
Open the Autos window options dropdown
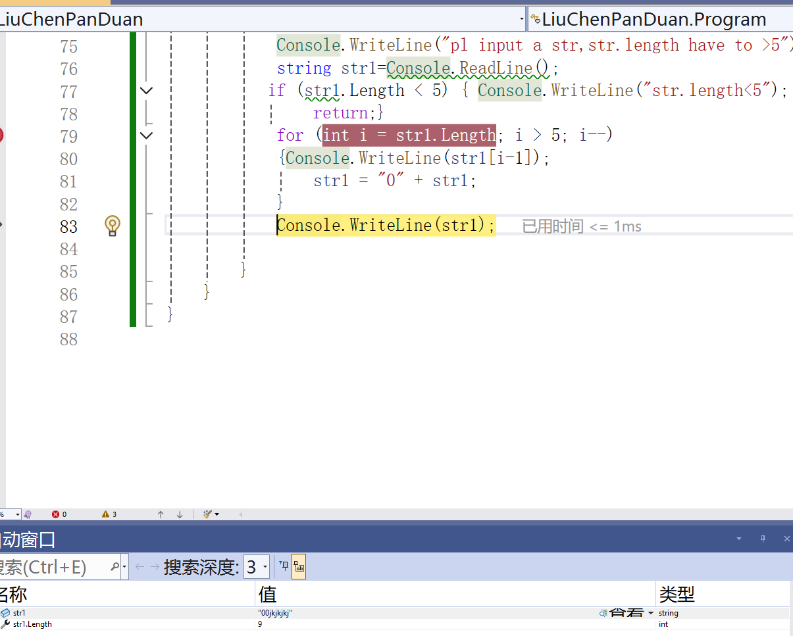739,539
